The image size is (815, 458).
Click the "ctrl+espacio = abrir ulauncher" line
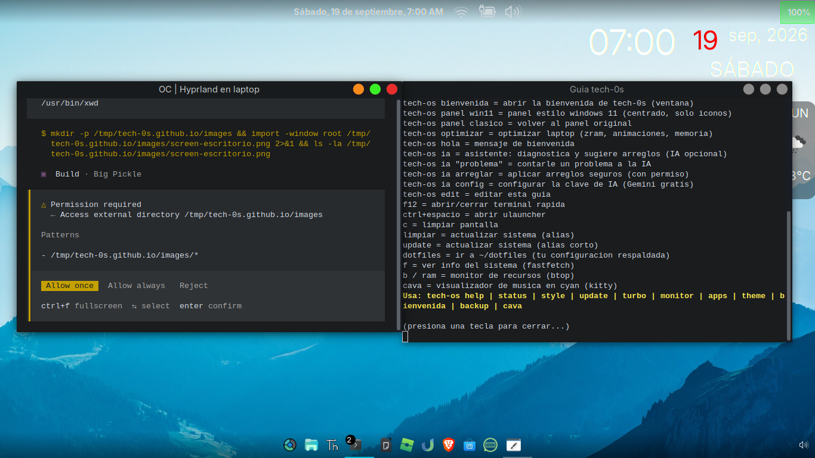pos(474,215)
